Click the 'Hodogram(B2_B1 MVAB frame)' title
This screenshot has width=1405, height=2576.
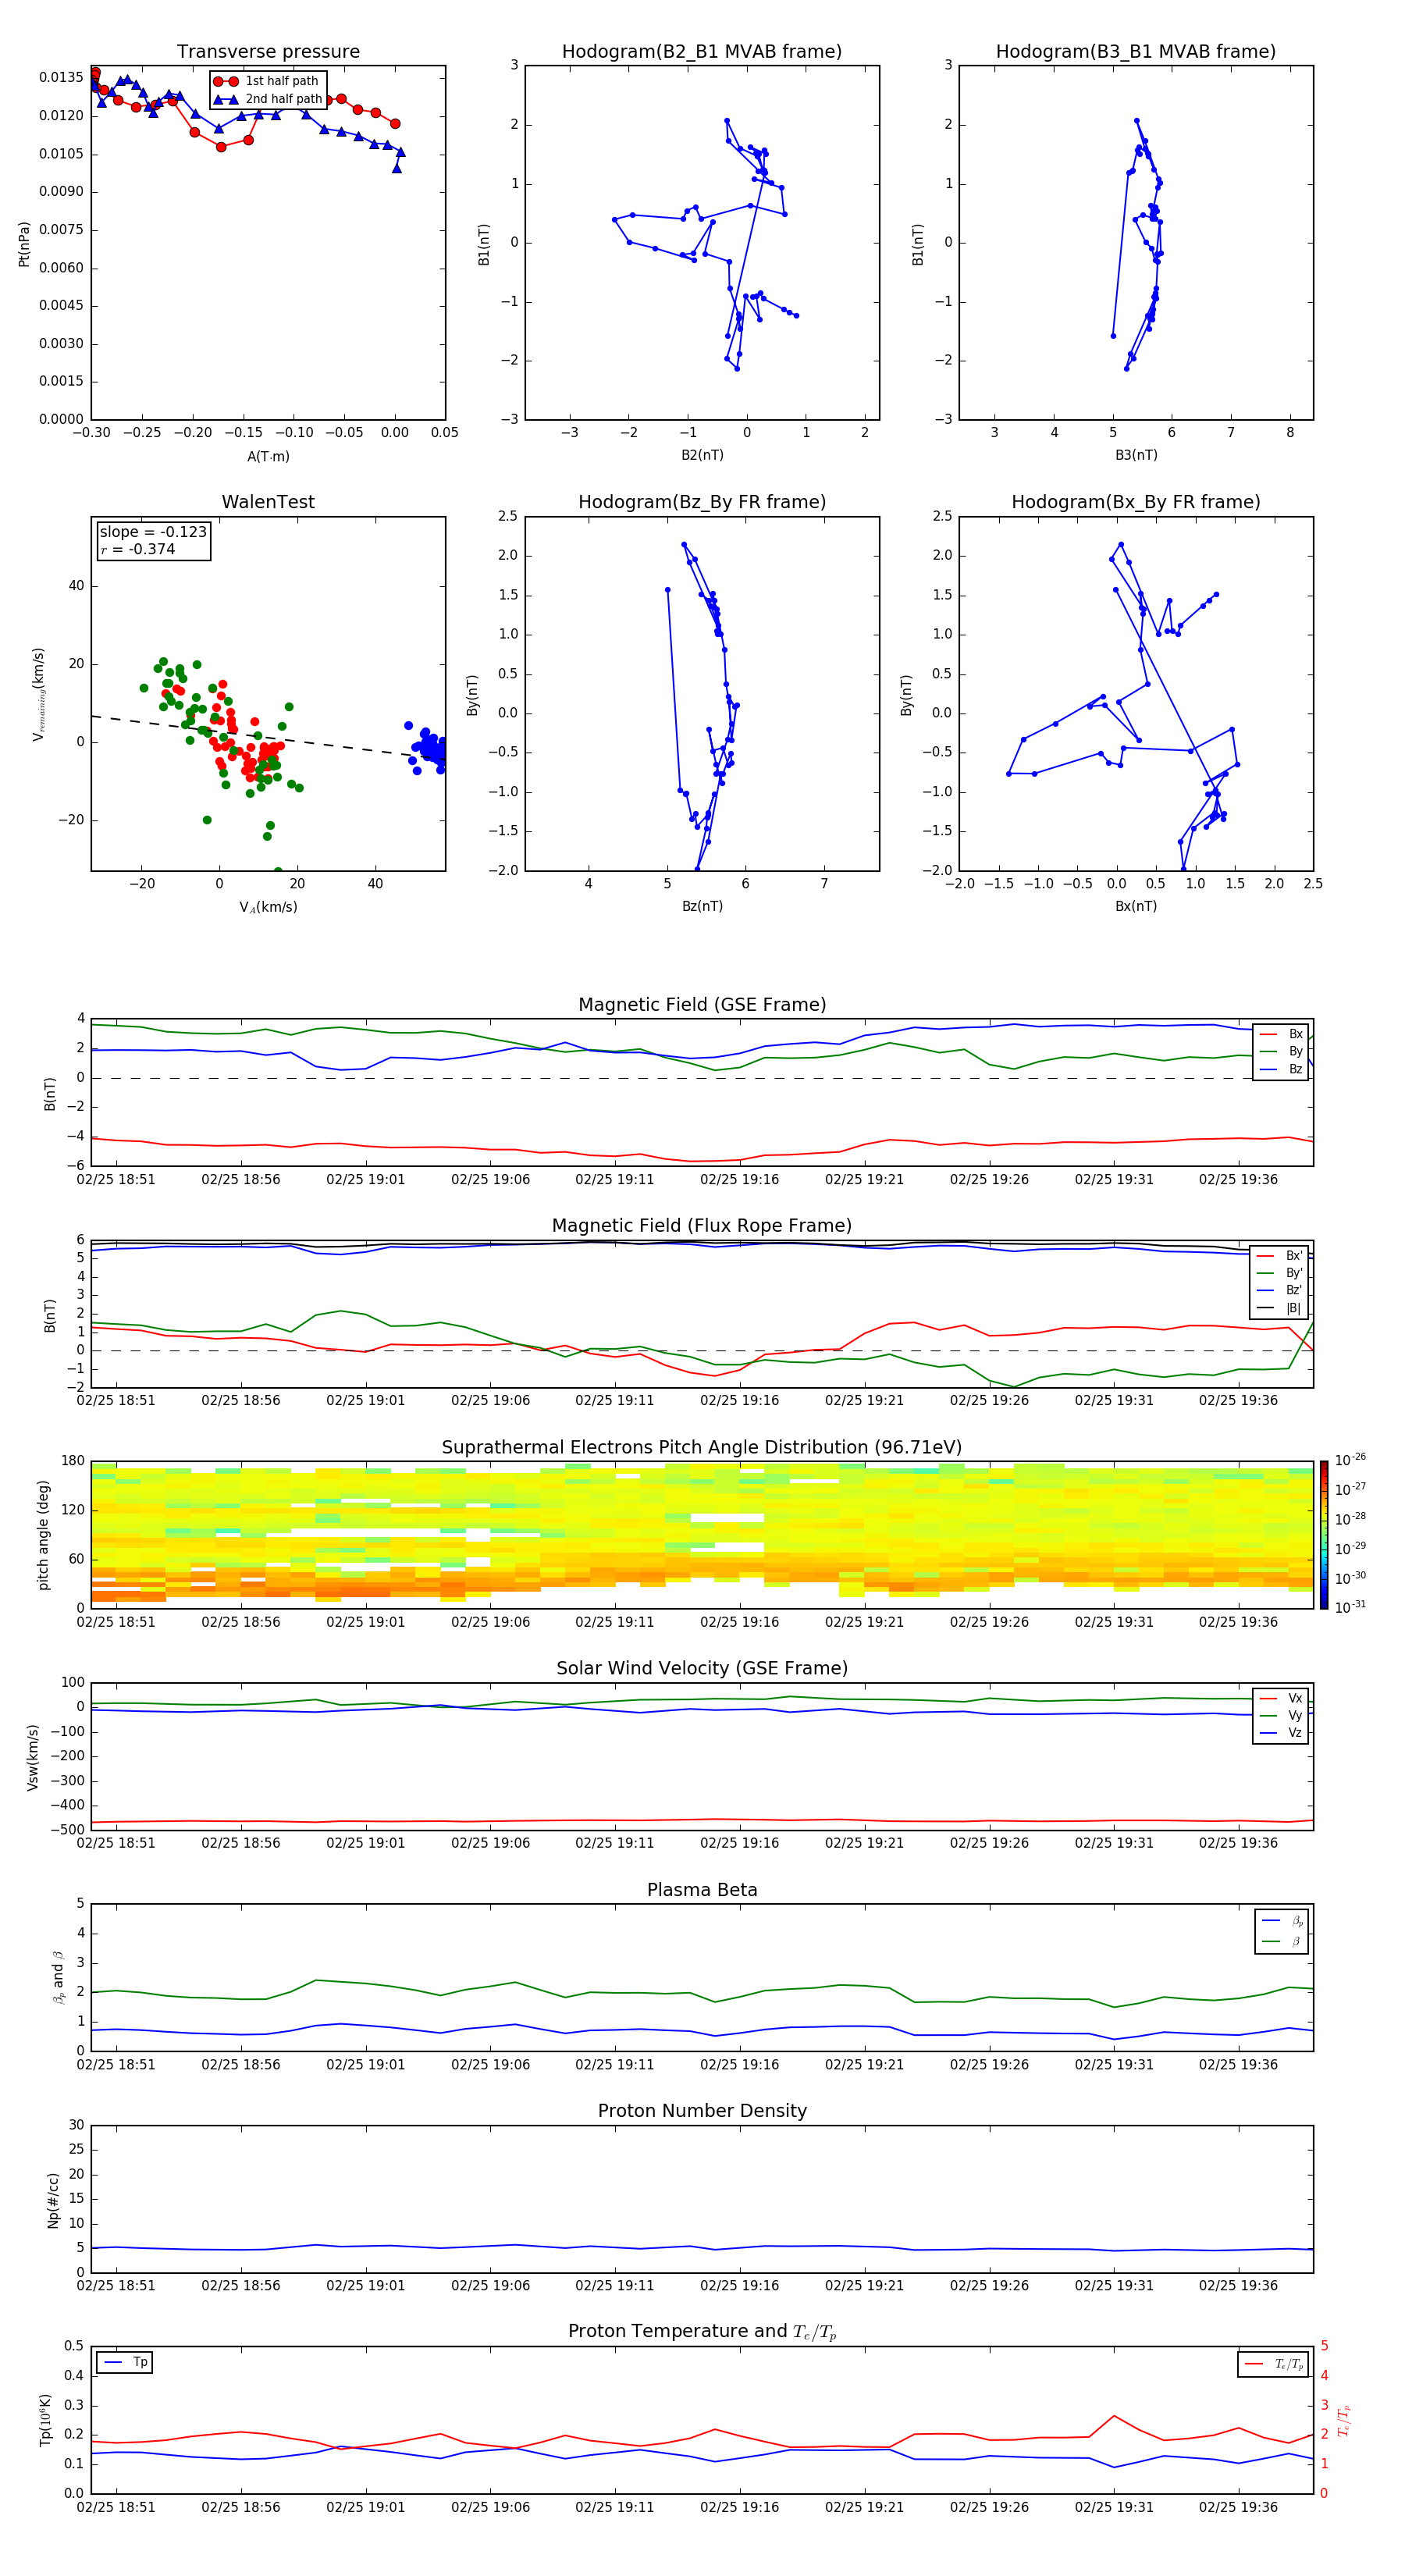point(702,52)
